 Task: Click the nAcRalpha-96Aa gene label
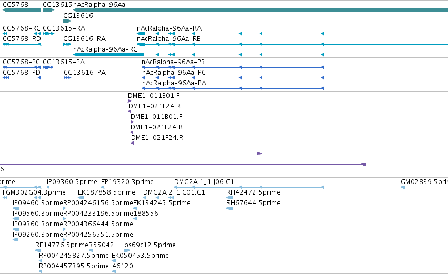[99, 5]
